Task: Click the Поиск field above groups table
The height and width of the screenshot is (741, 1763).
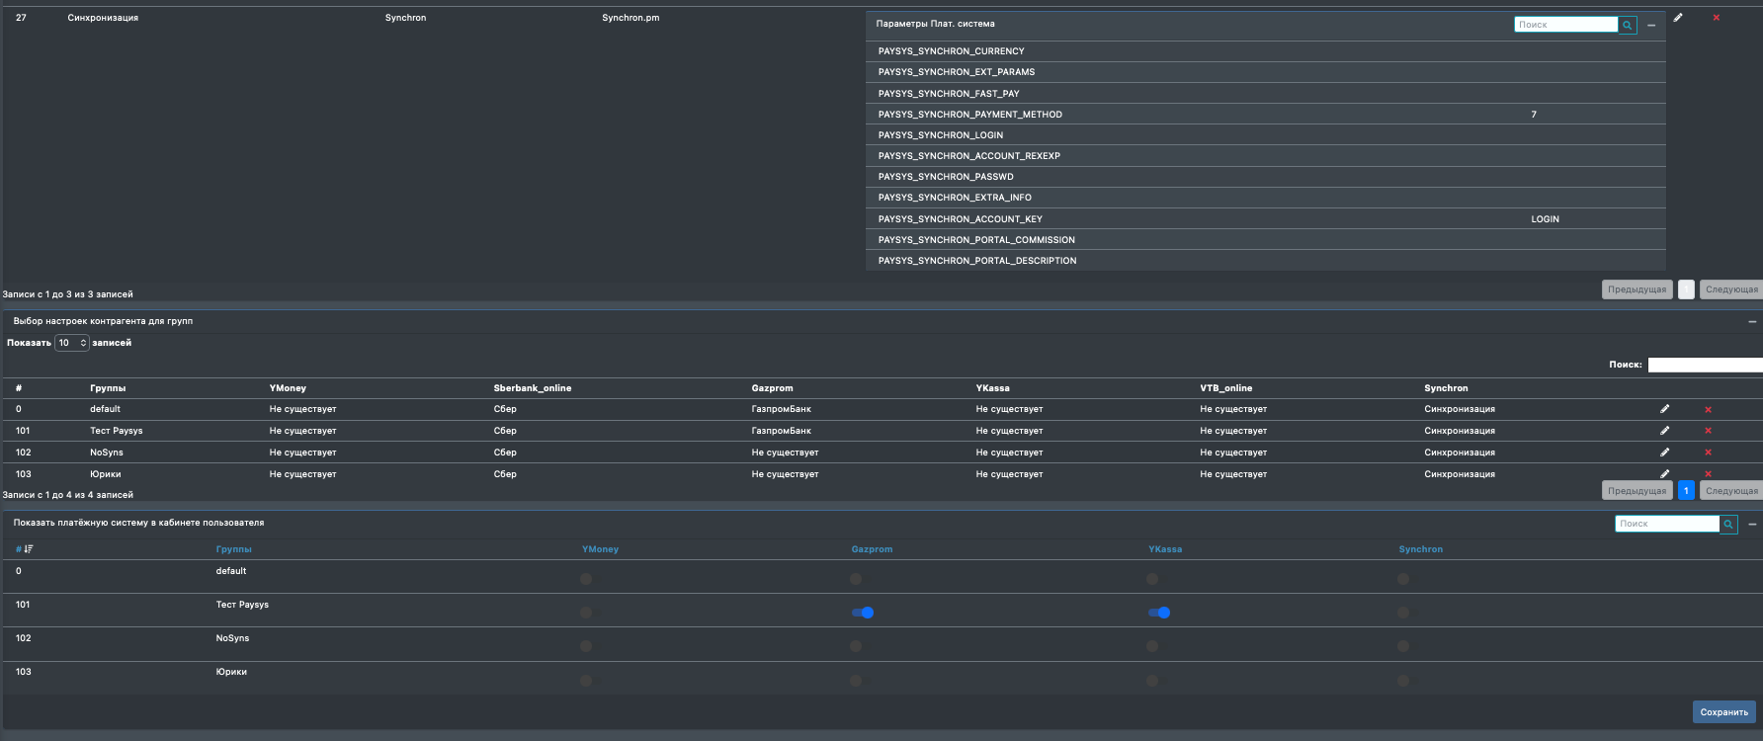Action: pos(1705,365)
